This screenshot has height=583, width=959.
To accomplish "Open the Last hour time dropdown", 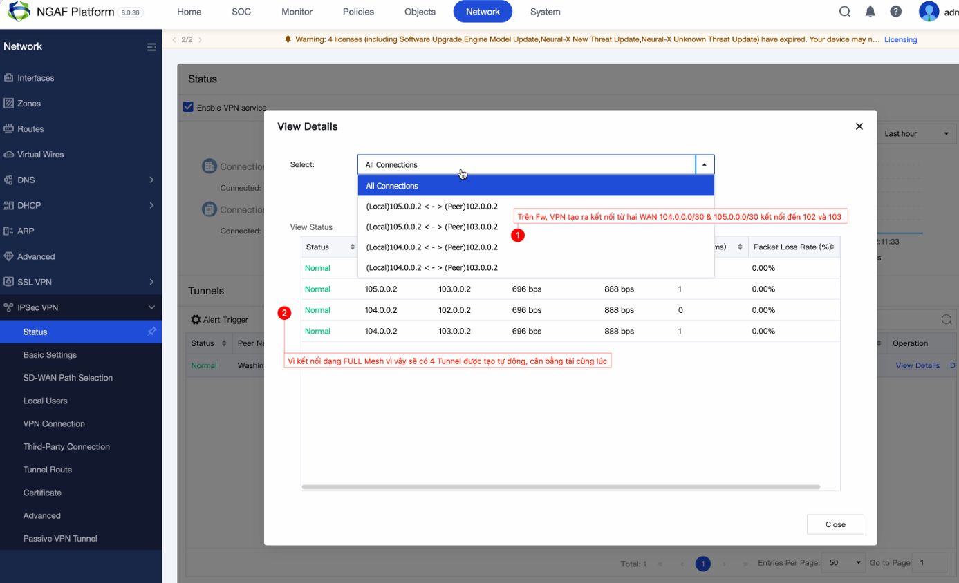I will coord(916,133).
